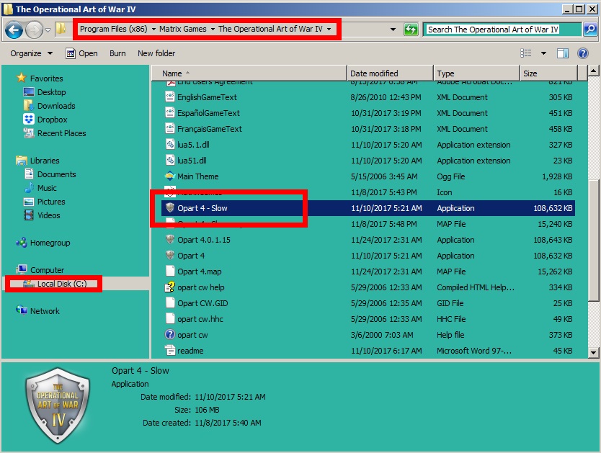Select the Opart CW.GID file icon
Screen dimensions: 601x453
pyautogui.click(x=170, y=303)
